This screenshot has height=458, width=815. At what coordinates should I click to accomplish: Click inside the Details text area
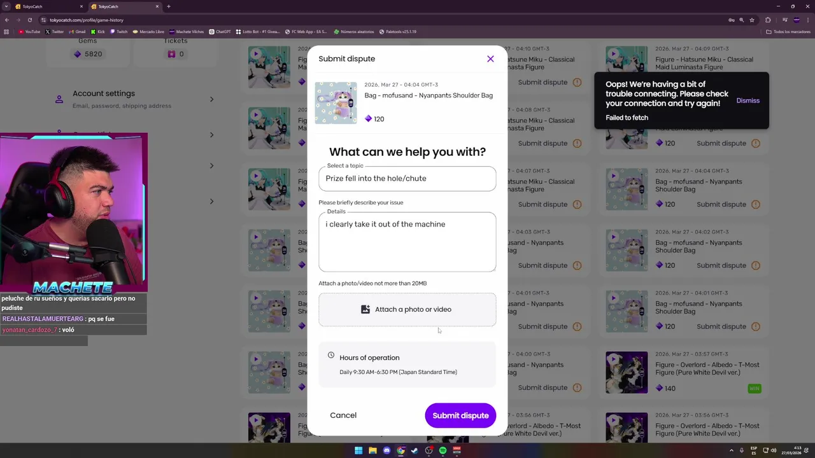[407, 242]
